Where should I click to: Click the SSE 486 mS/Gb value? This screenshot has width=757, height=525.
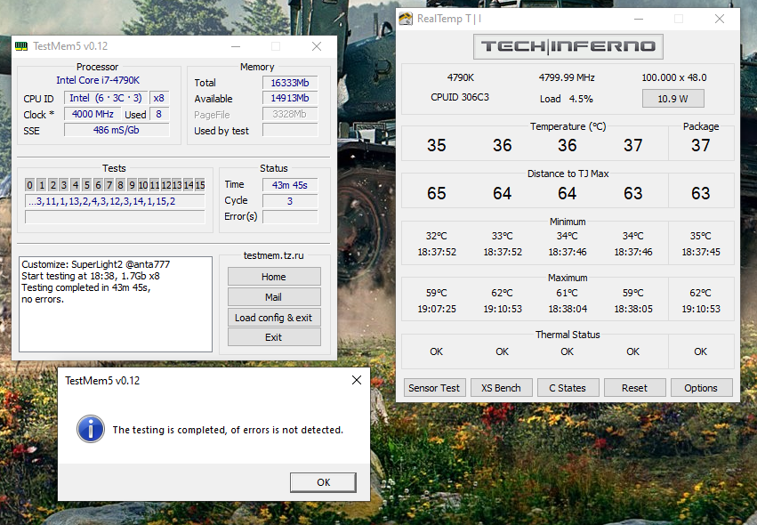pyautogui.click(x=117, y=130)
